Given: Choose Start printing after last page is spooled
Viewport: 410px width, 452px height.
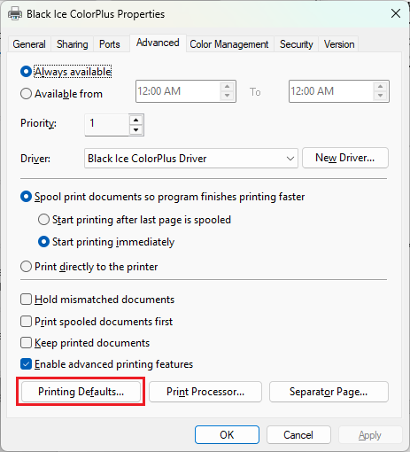Looking at the screenshot, I should pos(43,220).
